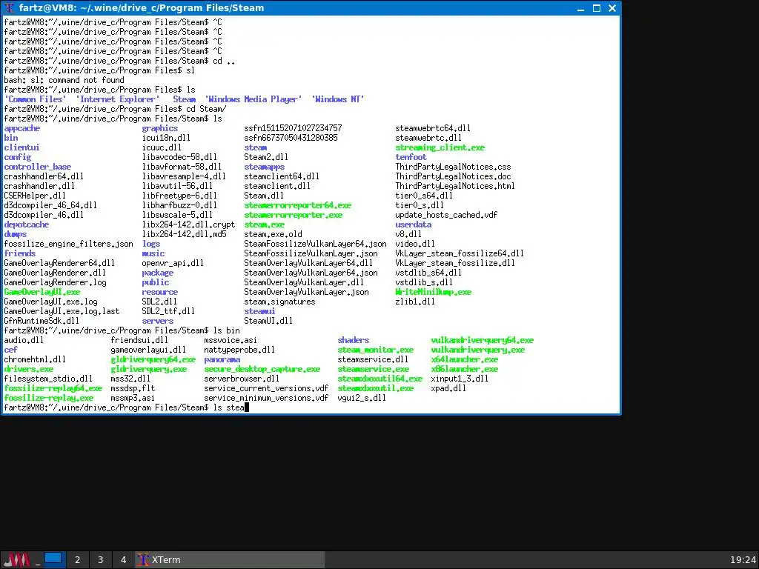Click 'Internet Explorer' directory name
Screen dimensions: 759x569
[118, 99]
